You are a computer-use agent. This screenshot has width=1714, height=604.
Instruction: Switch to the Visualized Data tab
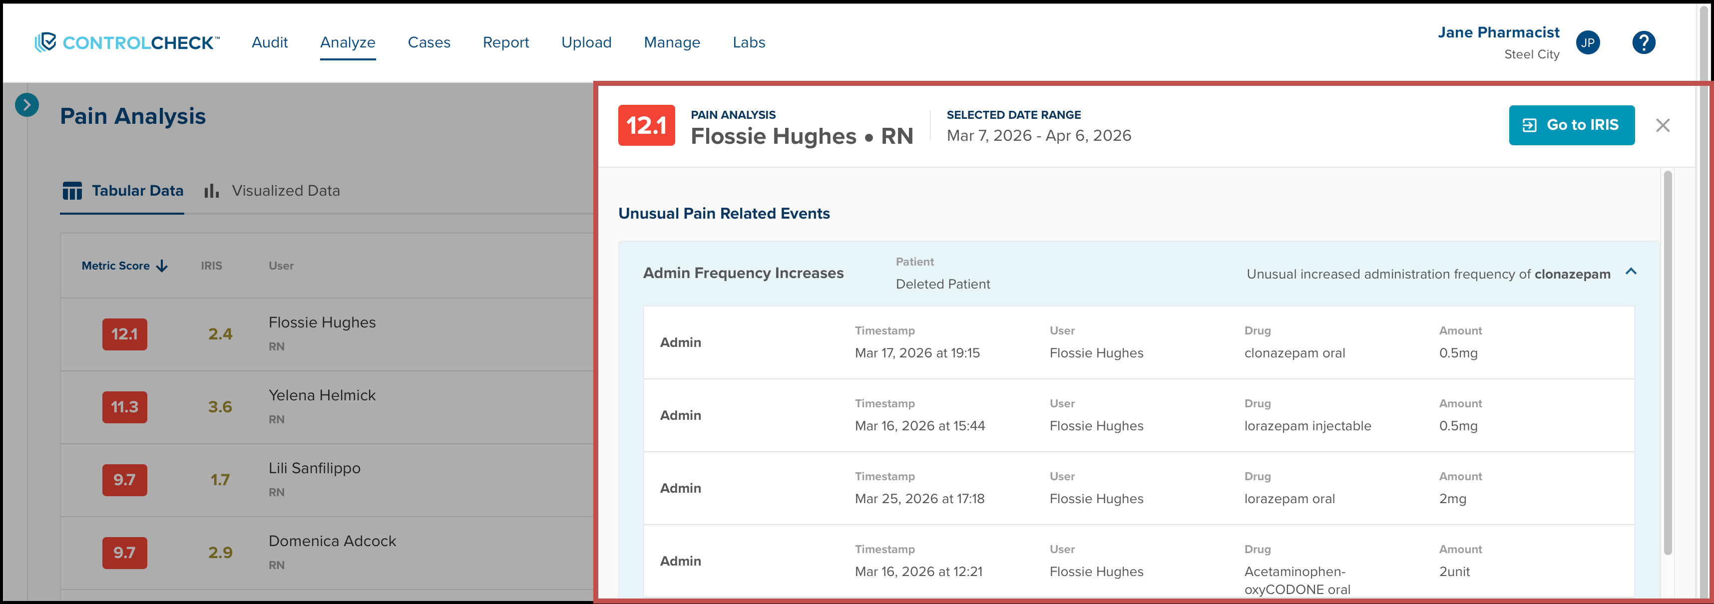click(x=272, y=191)
